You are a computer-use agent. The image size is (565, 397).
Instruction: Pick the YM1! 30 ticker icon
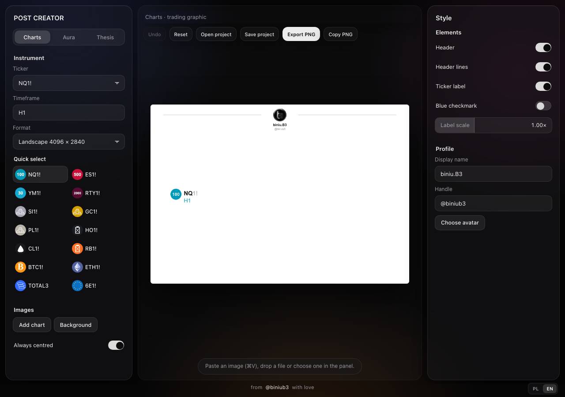(x=20, y=193)
